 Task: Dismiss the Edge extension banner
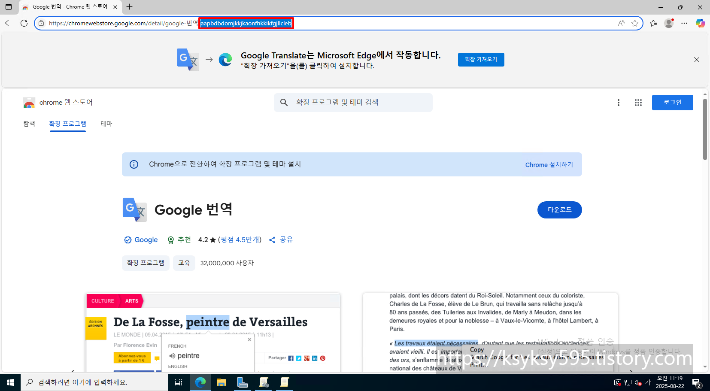point(697,60)
